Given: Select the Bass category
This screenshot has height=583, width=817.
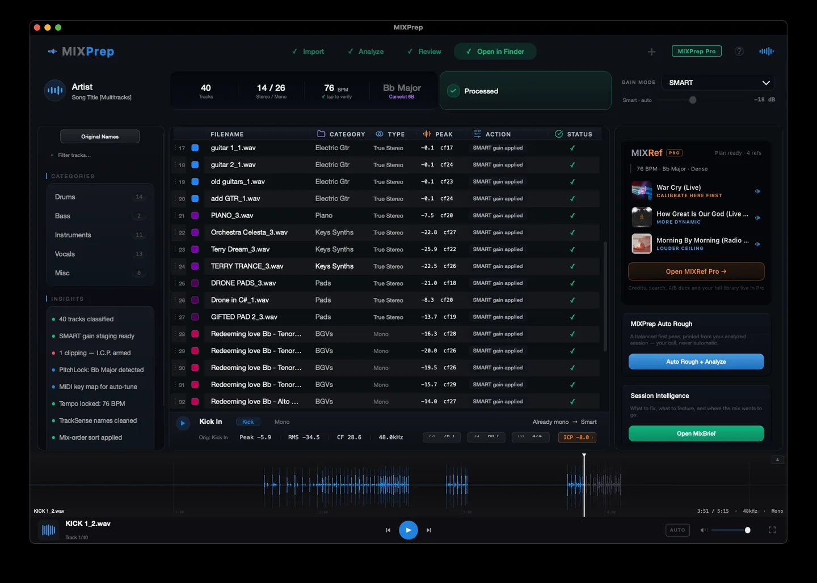Looking at the screenshot, I should pos(100,216).
